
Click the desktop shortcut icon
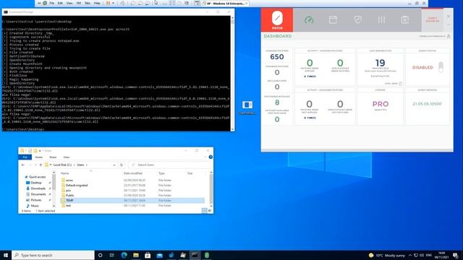[247, 107]
